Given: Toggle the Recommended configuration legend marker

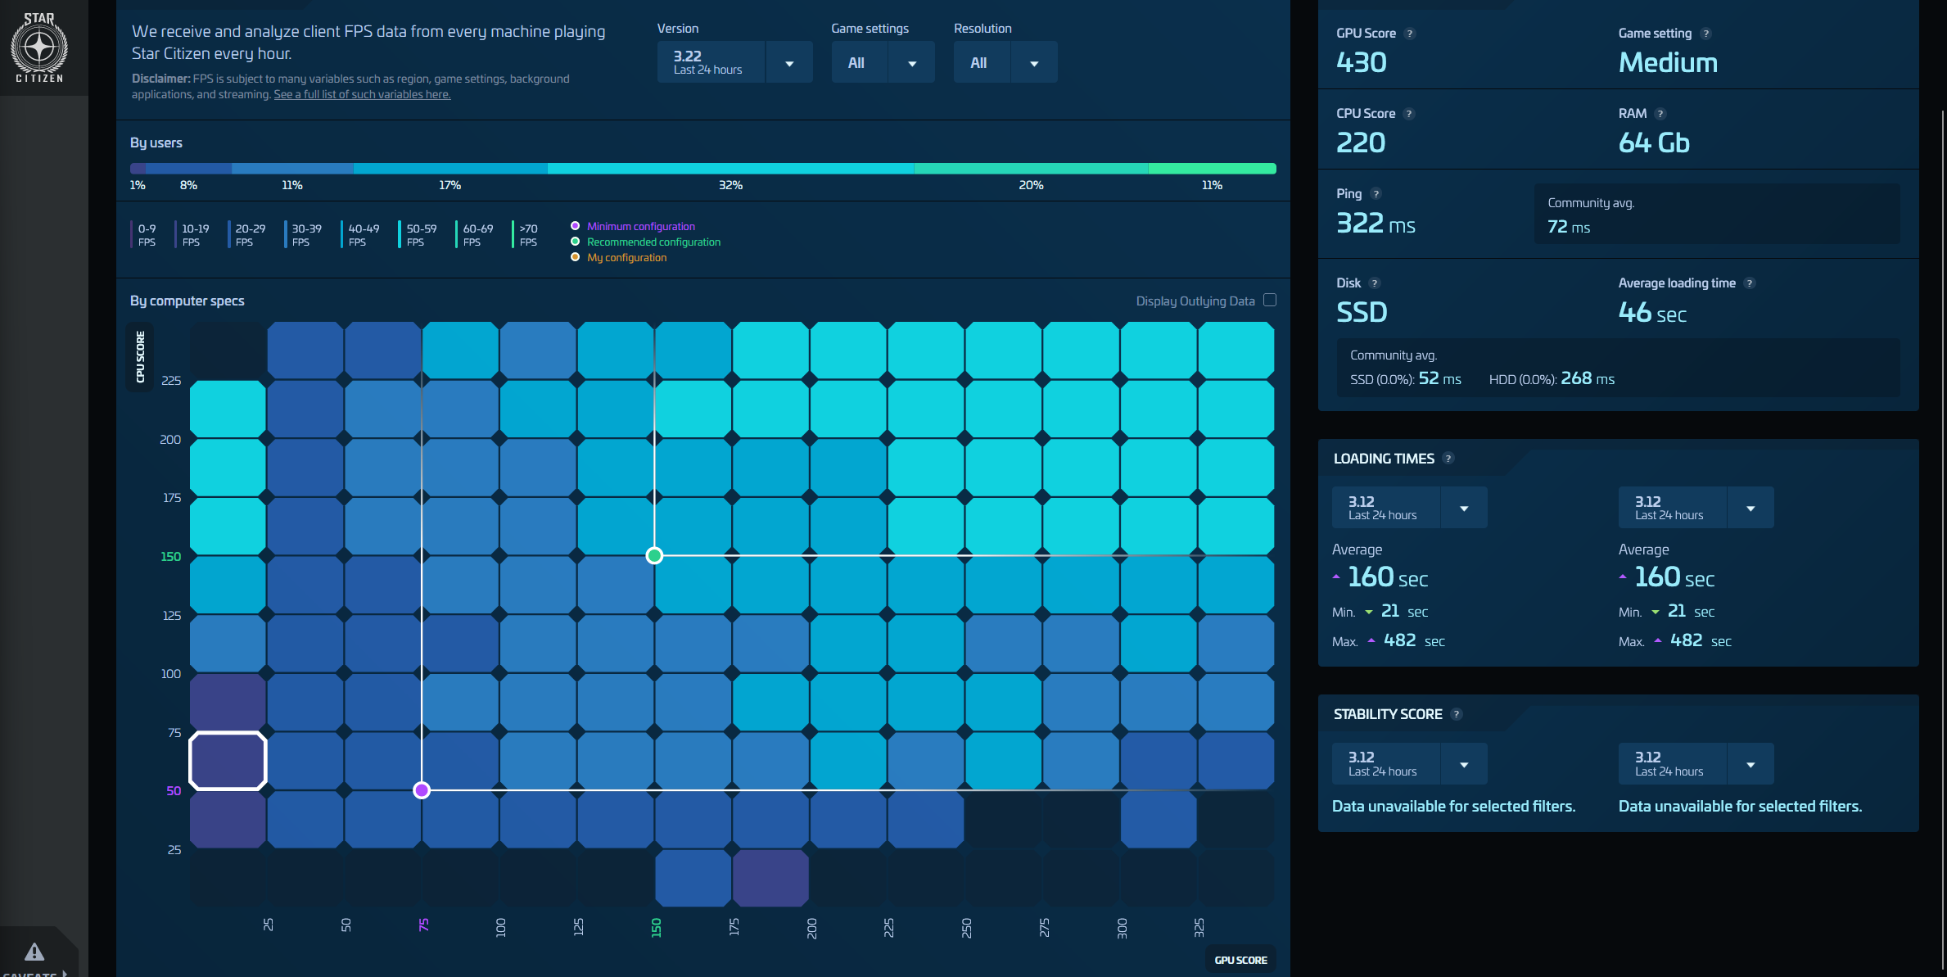Looking at the screenshot, I should point(575,242).
